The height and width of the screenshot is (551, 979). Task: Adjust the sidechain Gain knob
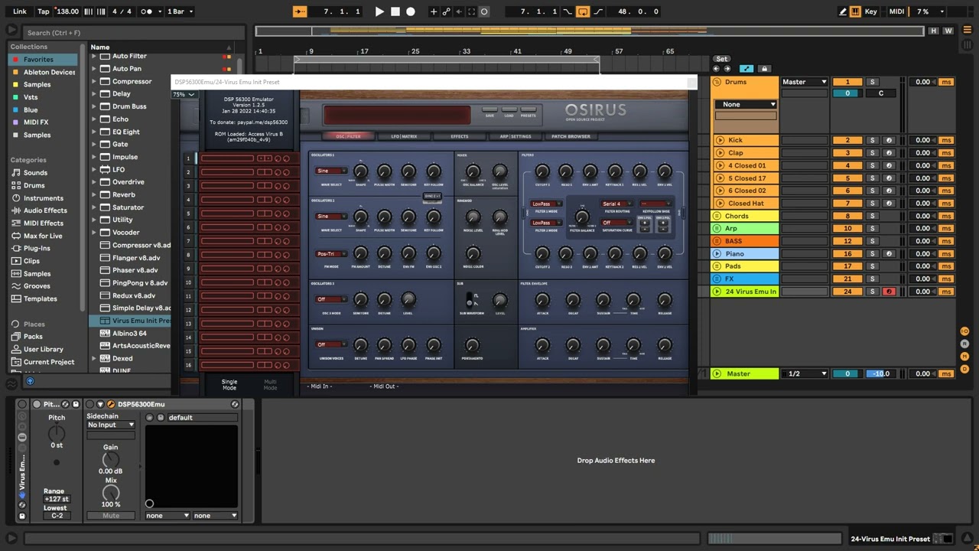(111, 461)
